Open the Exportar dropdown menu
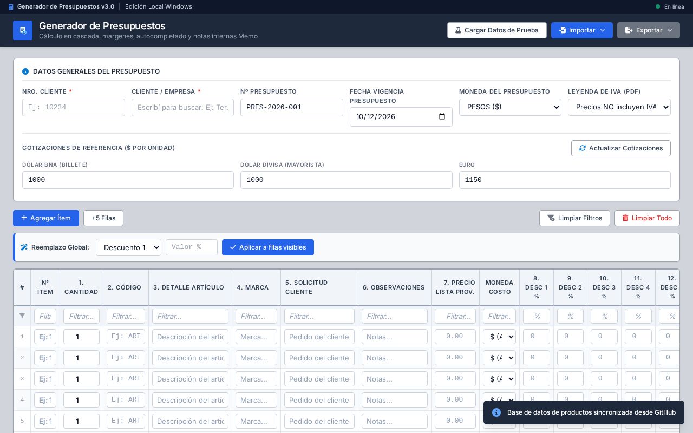The width and height of the screenshot is (693, 433). pyautogui.click(x=649, y=30)
